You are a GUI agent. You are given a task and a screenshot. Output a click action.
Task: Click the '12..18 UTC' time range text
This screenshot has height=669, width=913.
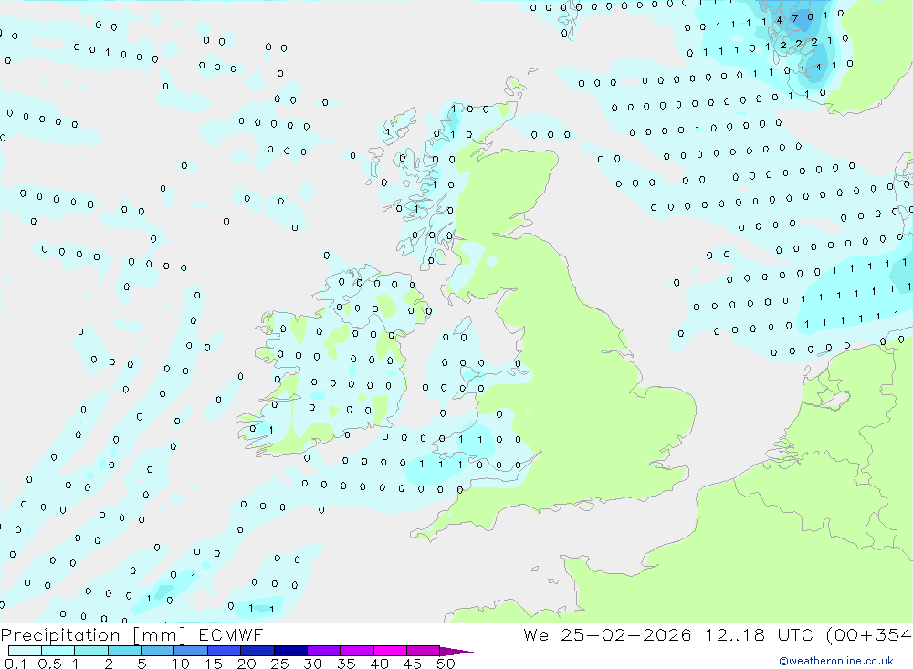759,634
